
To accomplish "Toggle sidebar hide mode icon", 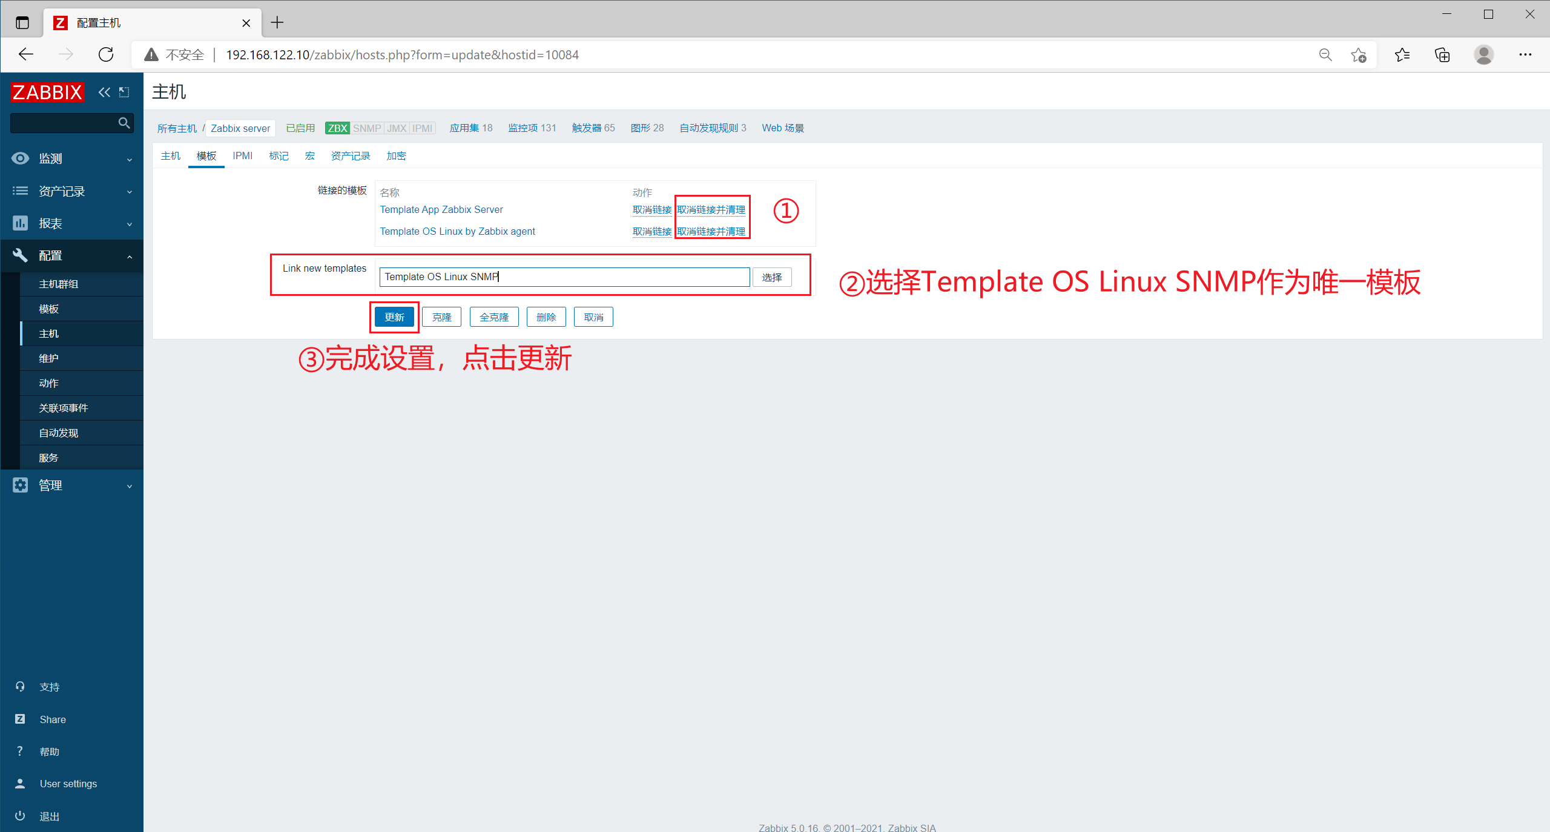I will pyautogui.click(x=124, y=92).
